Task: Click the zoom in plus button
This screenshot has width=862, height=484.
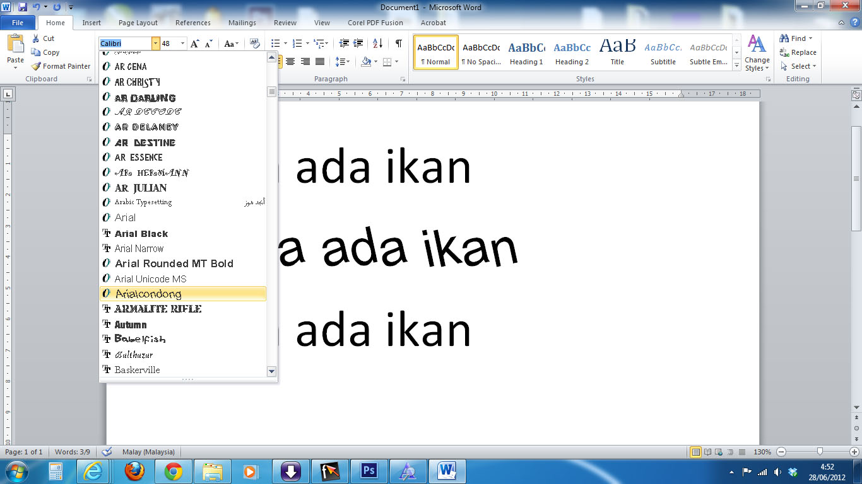Action: 854,452
